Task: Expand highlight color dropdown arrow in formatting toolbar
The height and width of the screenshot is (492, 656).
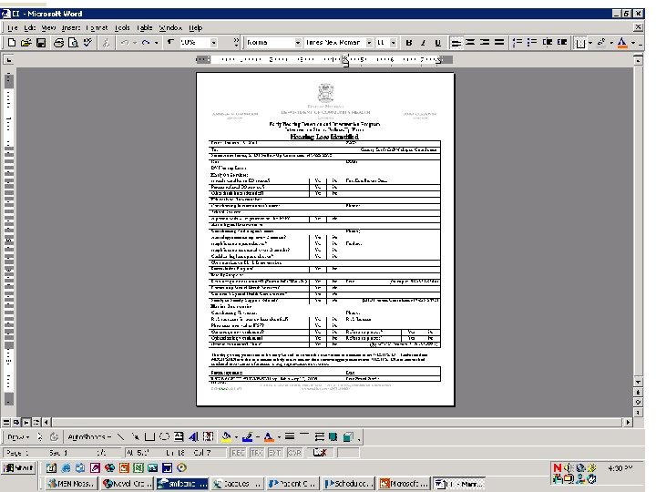Action: pos(611,42)
